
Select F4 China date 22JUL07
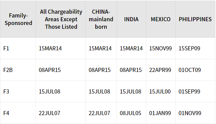(x=99, y=113)
